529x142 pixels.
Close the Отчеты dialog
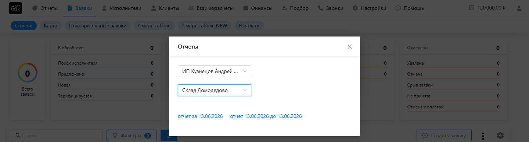coord(350,47)
